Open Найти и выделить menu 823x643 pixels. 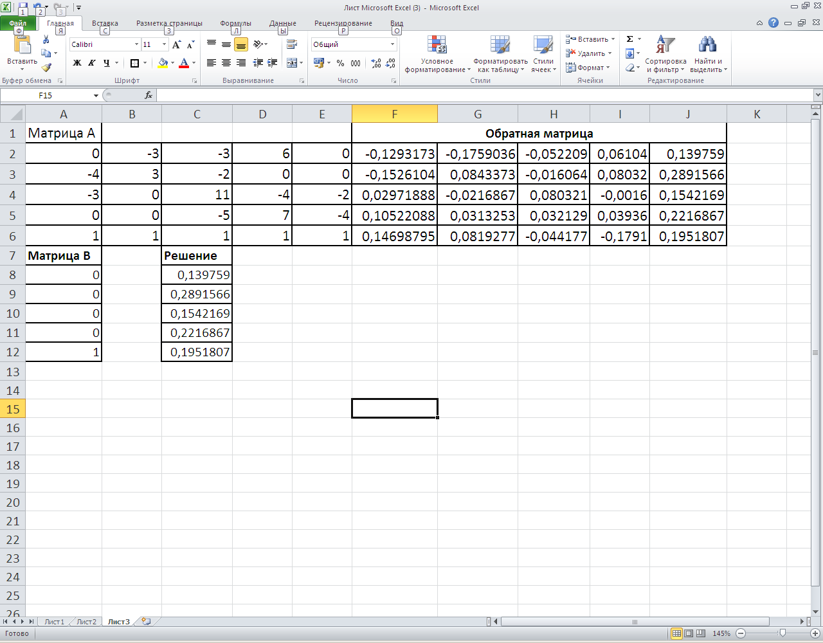coord(708,55)
